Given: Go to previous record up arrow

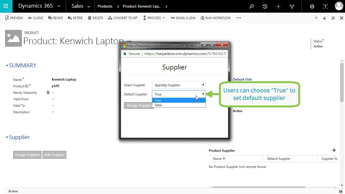Looking at the screenshot, I should coord(316,18).
